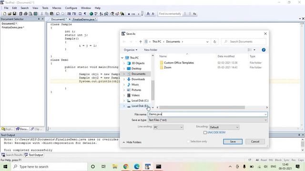
Task: Click the Find incrementally field
Action: (x=170, y=14)
